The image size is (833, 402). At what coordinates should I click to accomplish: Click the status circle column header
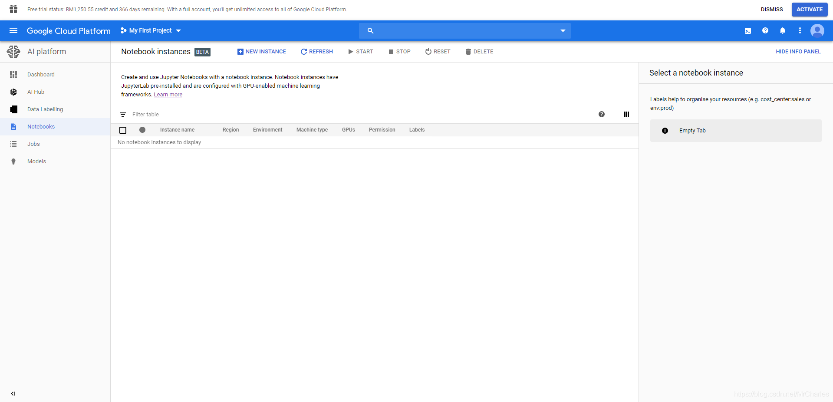point(142,130)
